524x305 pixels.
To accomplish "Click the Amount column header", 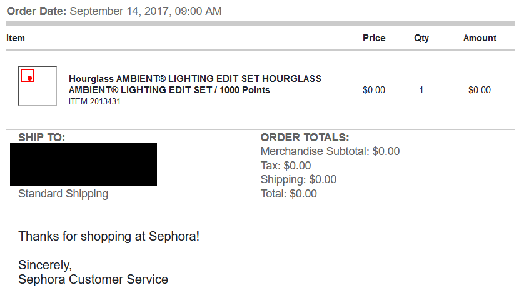I will [480, 38].
